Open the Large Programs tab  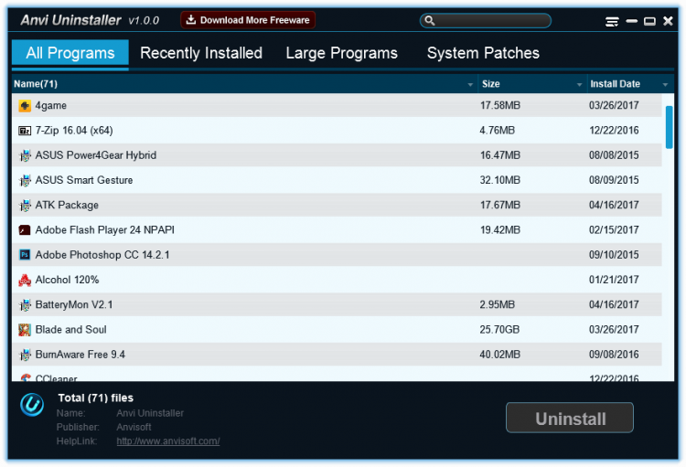pyautogui.click(x=341, y=53)
